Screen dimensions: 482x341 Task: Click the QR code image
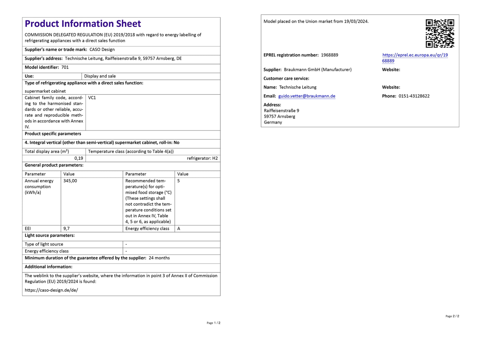point(440,33)
